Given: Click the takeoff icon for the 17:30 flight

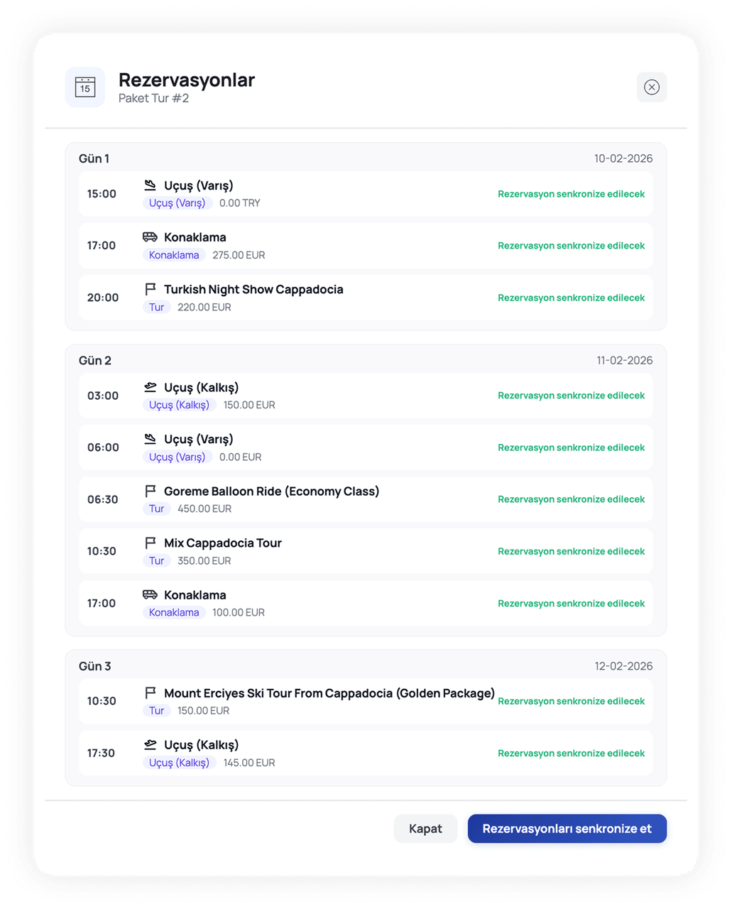Looking at the screenshot, I should click(150, 744).
